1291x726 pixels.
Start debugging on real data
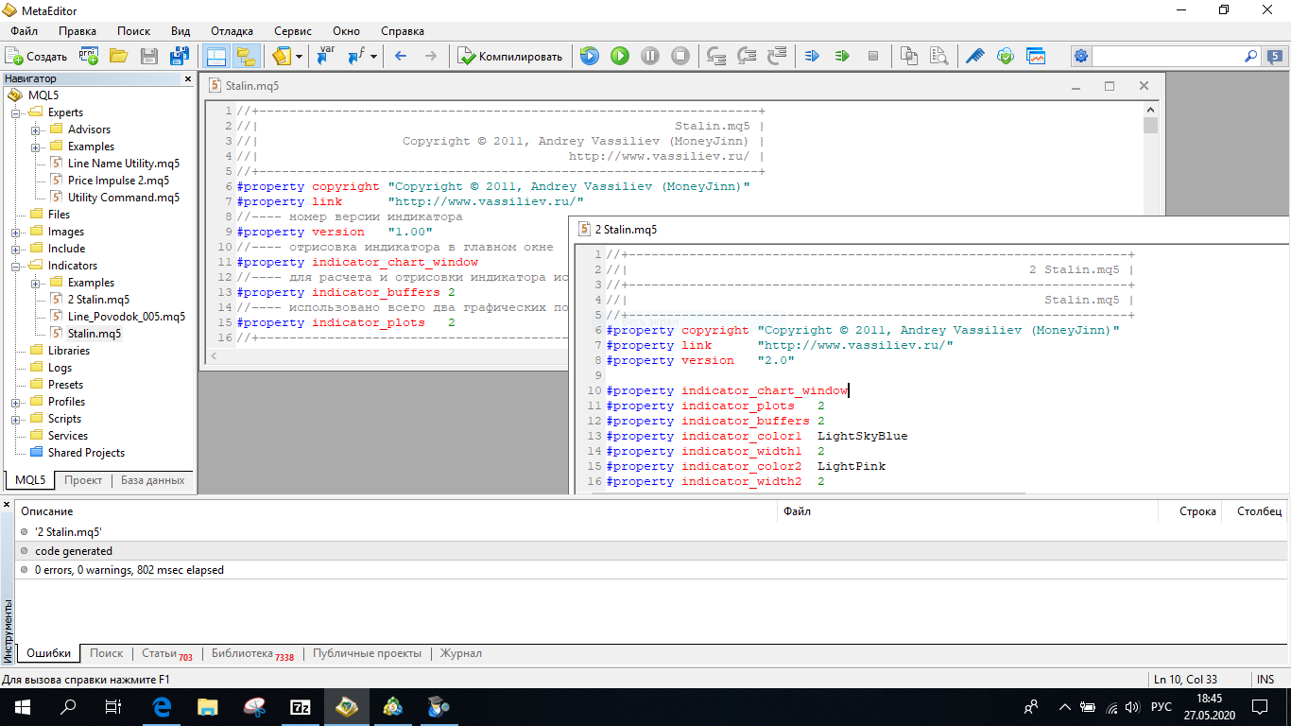pyautogui.click(x=590, y=56)
